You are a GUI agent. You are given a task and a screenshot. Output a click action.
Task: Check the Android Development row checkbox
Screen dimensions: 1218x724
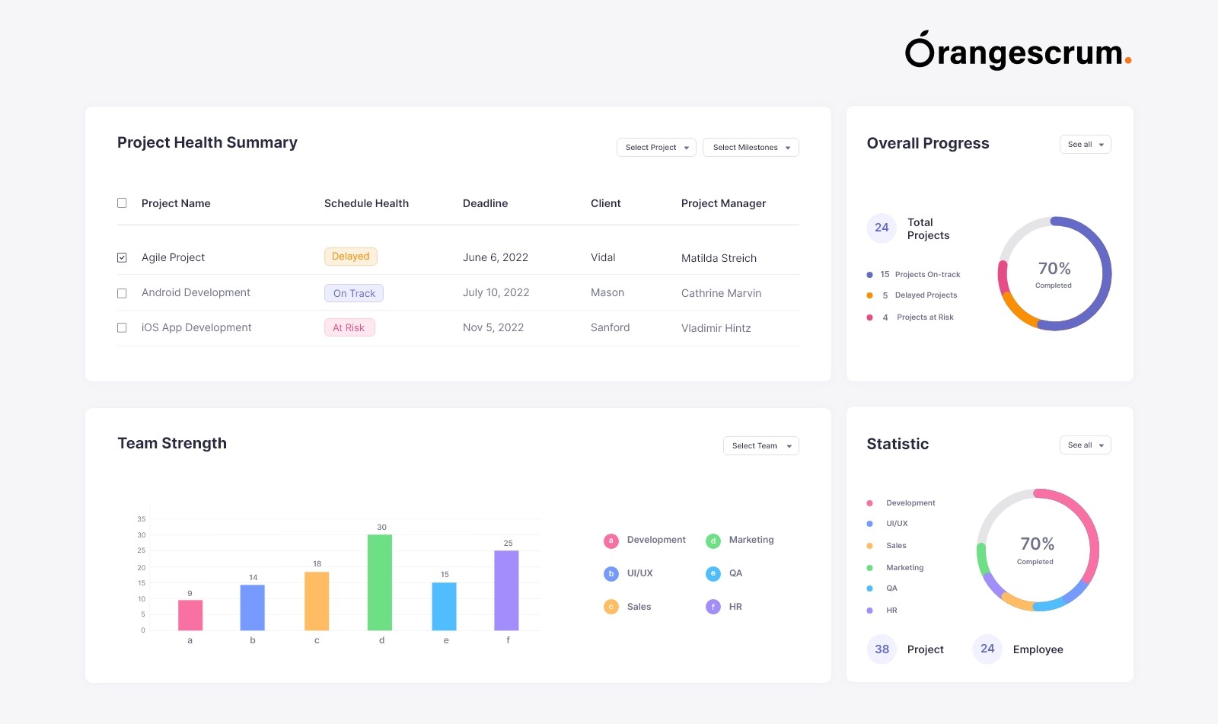122,293
